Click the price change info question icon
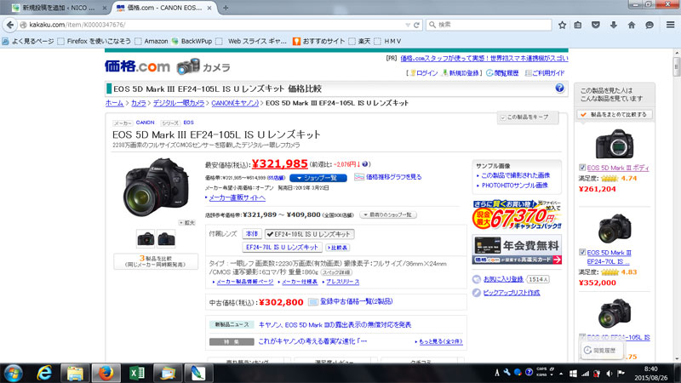The image size is (681, 383). [365, 164]
